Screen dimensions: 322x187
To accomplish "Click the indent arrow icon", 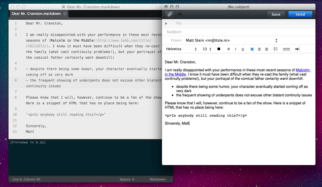I will click(297, 49).
